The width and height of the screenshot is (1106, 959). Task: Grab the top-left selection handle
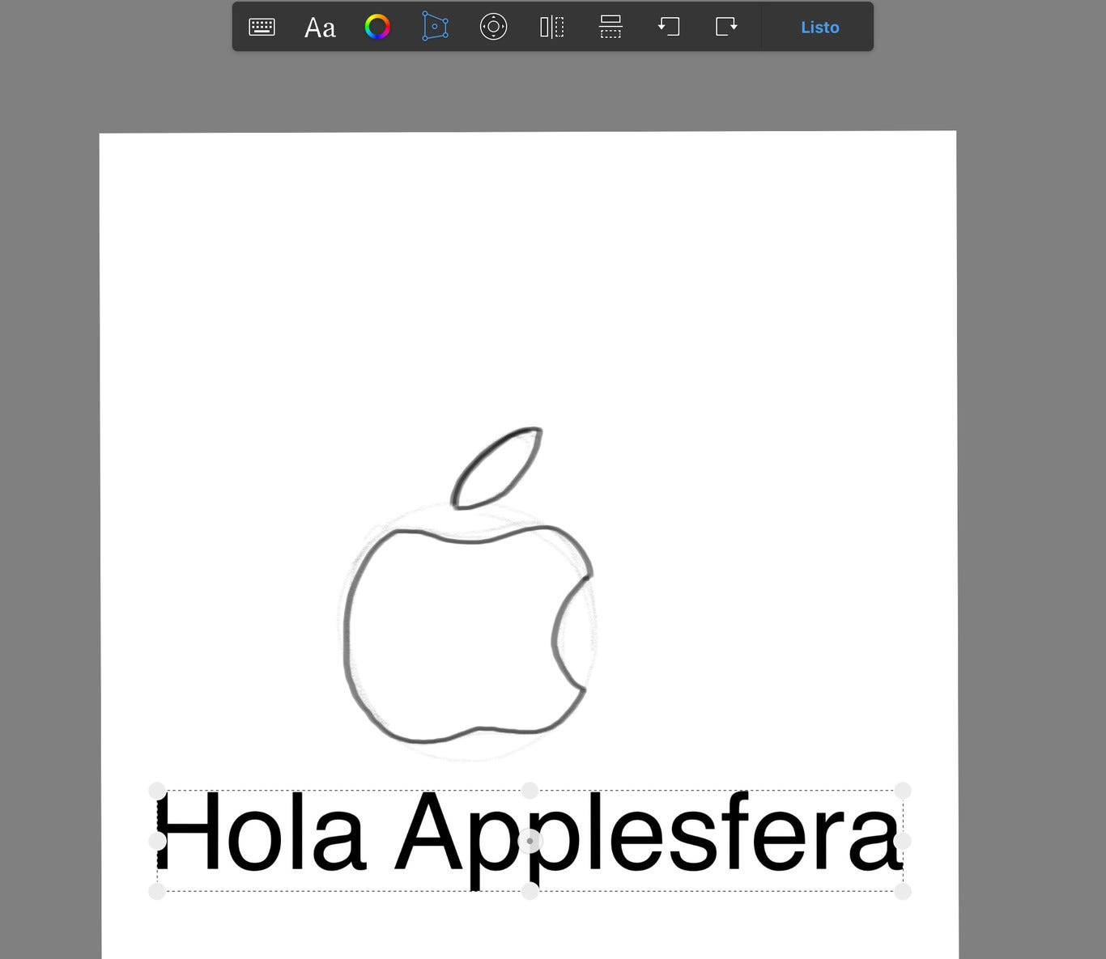pos(156,791)
